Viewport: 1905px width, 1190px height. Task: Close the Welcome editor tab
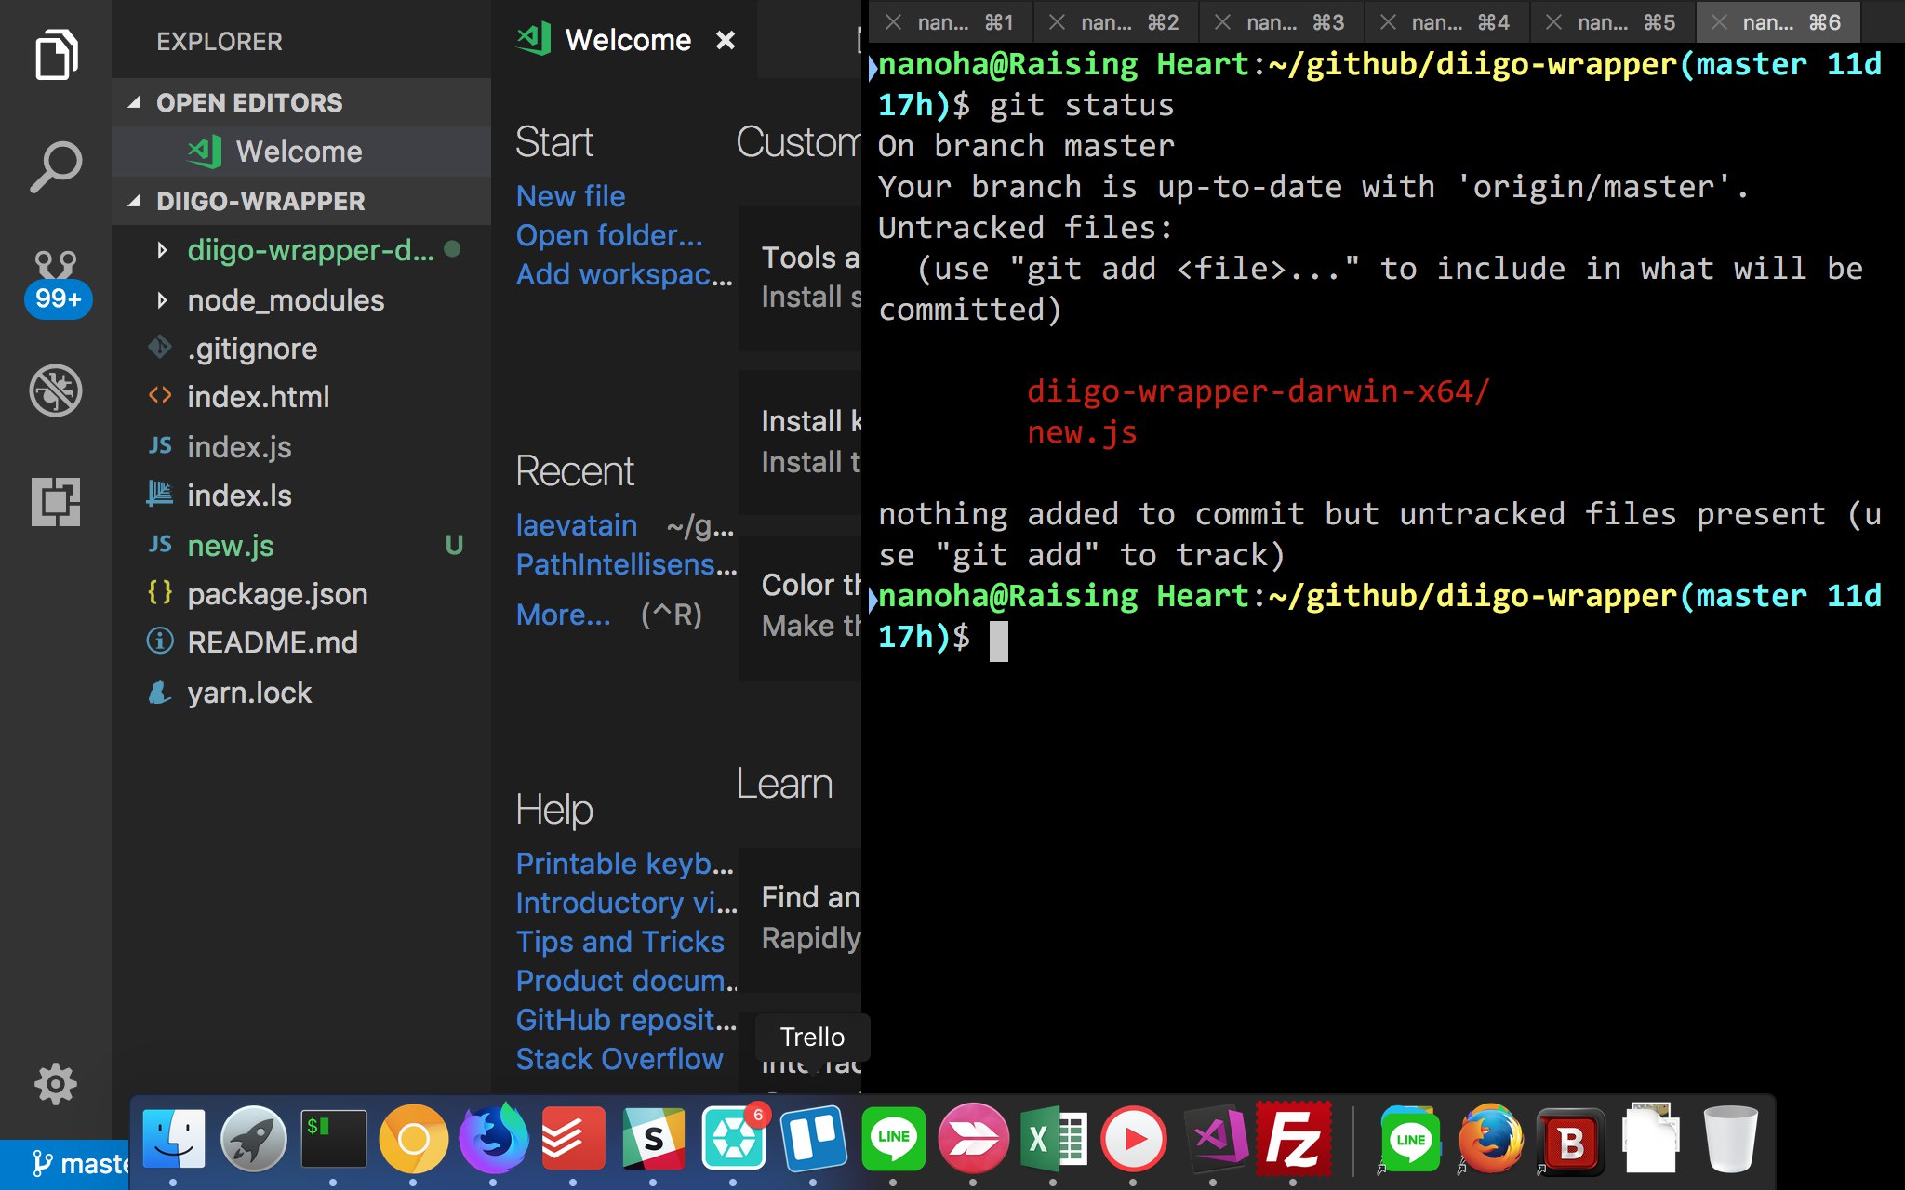[x=726, y=40]
